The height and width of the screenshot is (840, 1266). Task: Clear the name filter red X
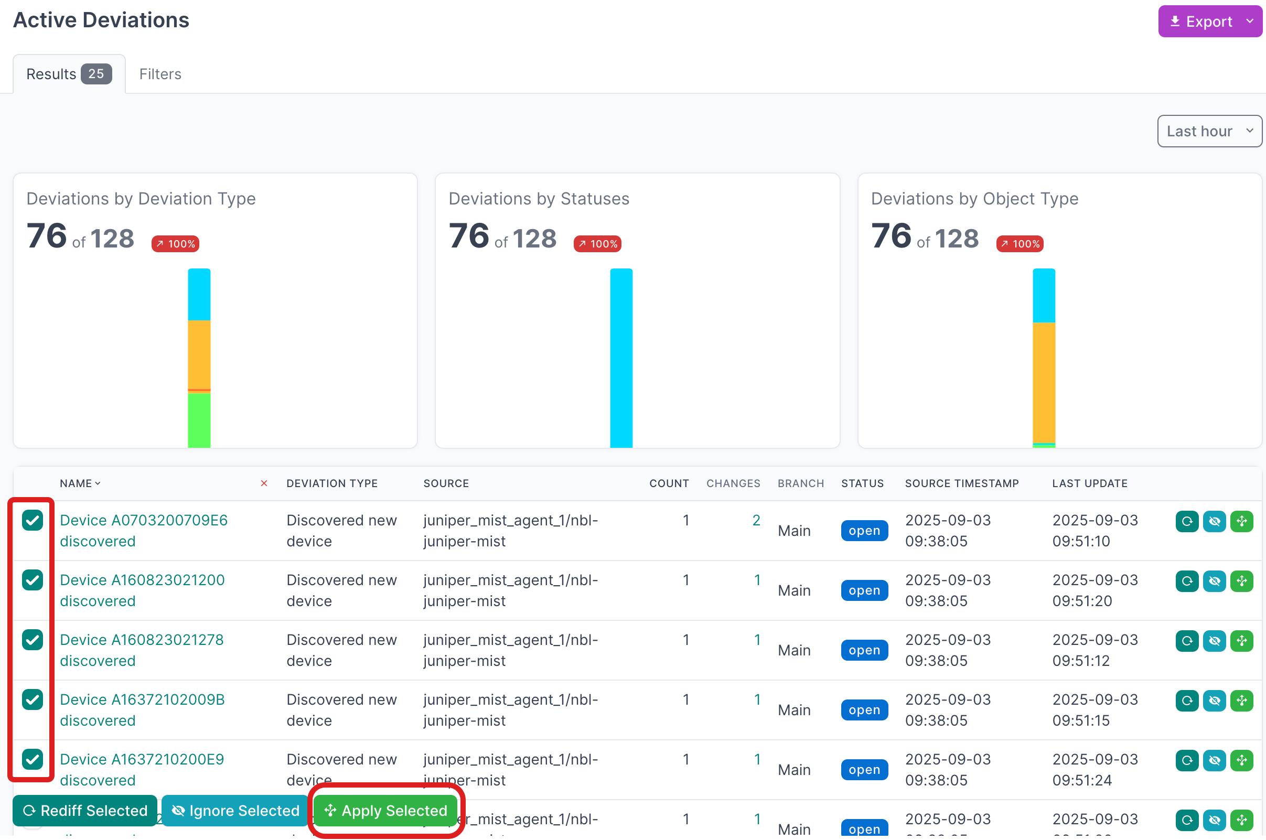[x=264, y=483]
